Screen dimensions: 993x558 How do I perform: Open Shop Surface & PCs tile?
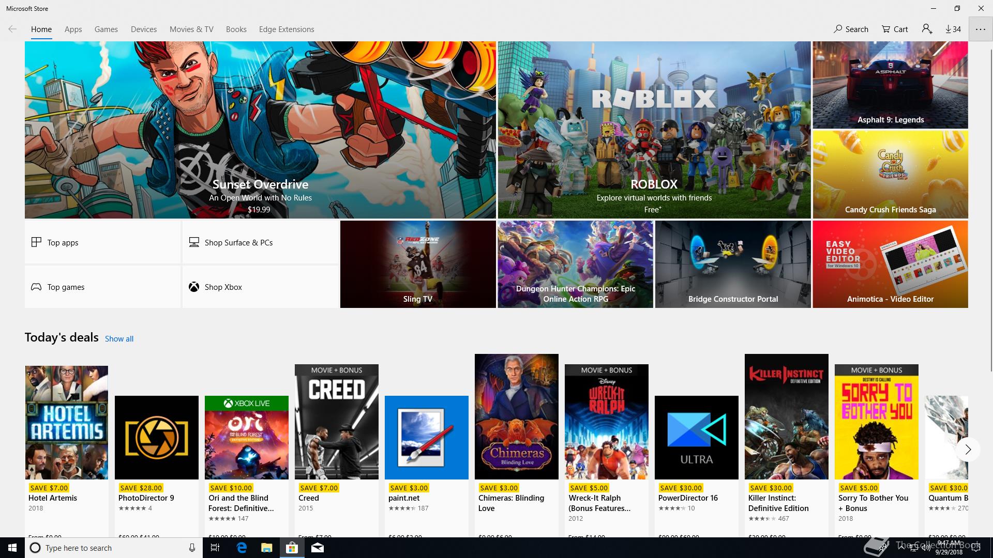point(260,242)
